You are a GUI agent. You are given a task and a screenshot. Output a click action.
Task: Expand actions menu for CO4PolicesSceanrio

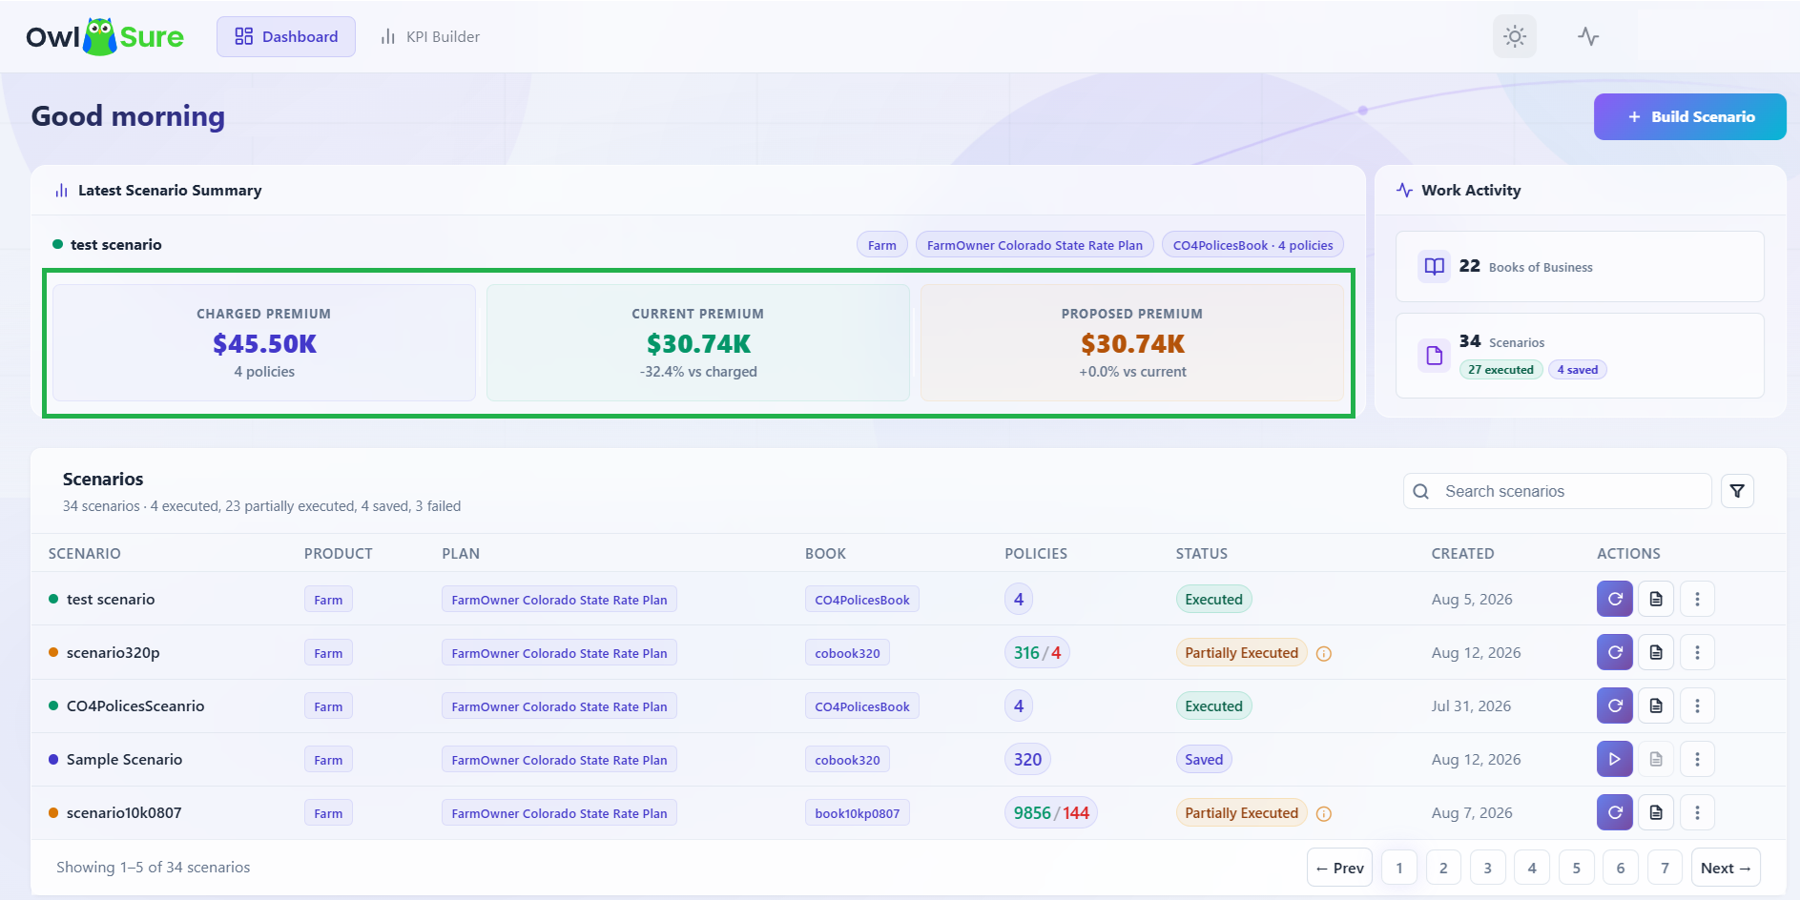1697,706
